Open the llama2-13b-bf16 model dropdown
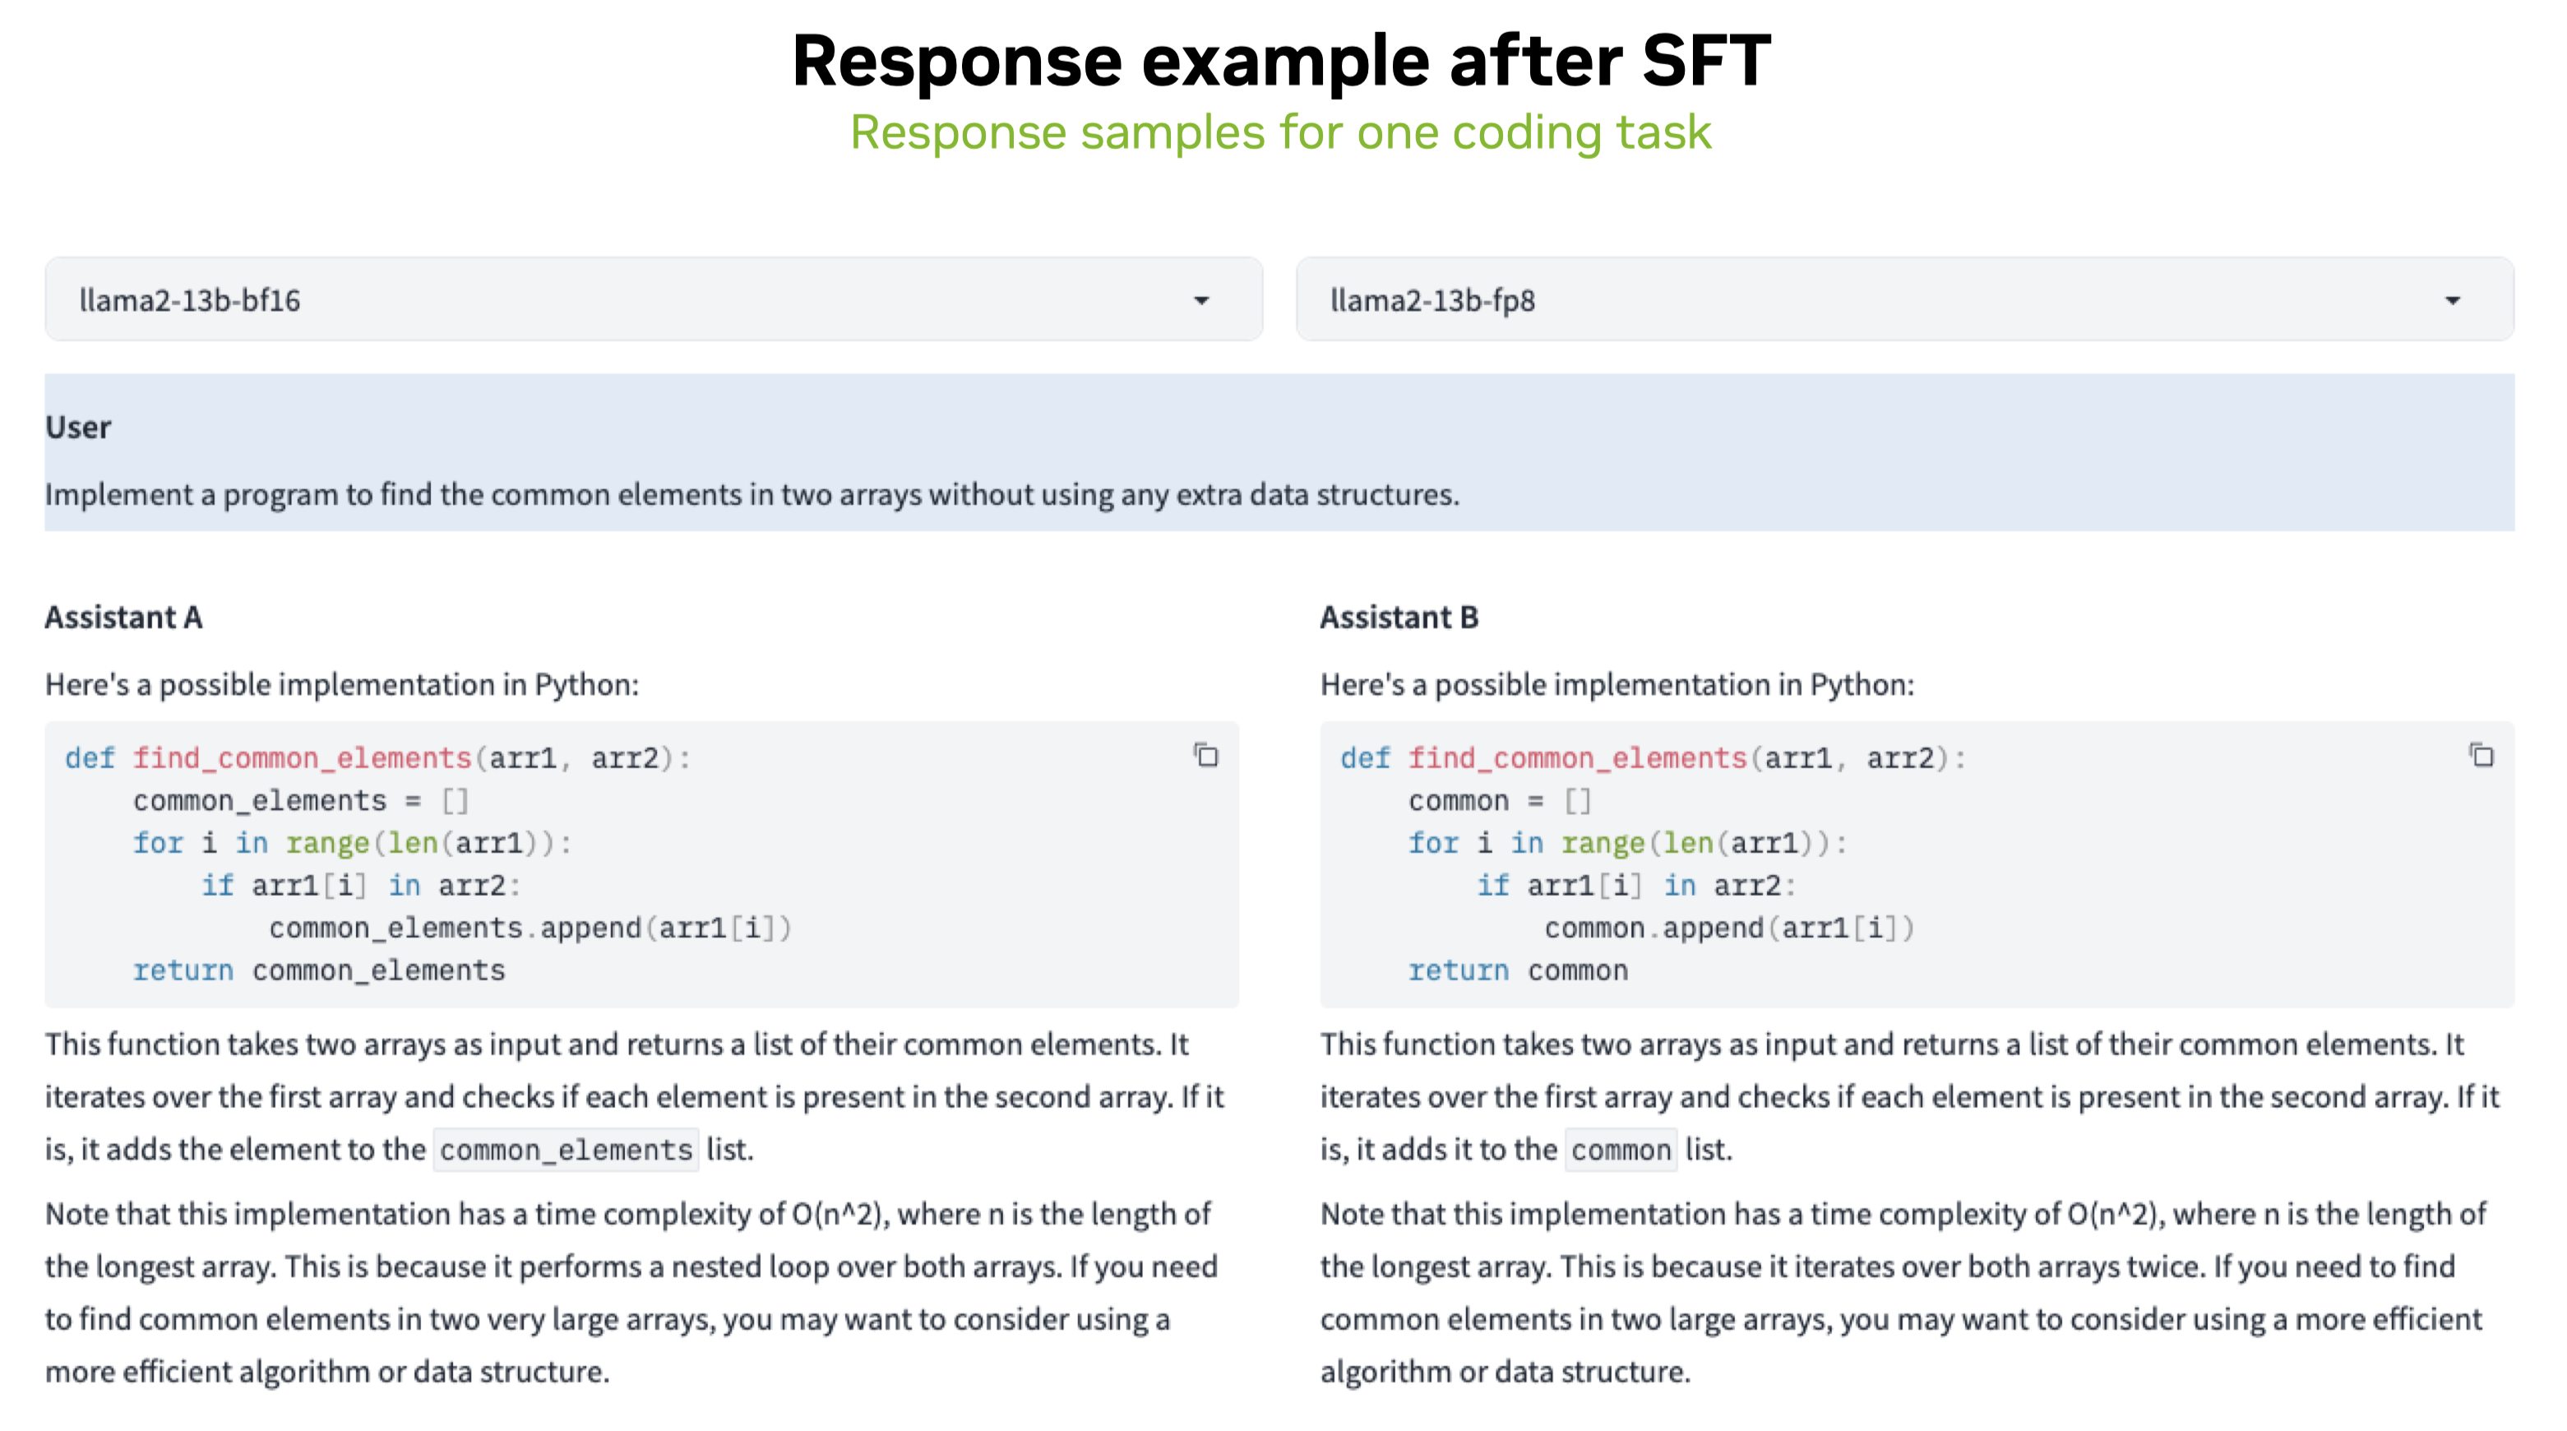 point(654,299)
